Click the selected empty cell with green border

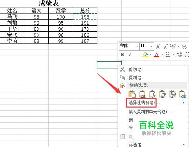pos(109,65)
